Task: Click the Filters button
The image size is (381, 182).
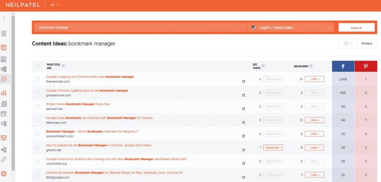Action: pos(367,43)
